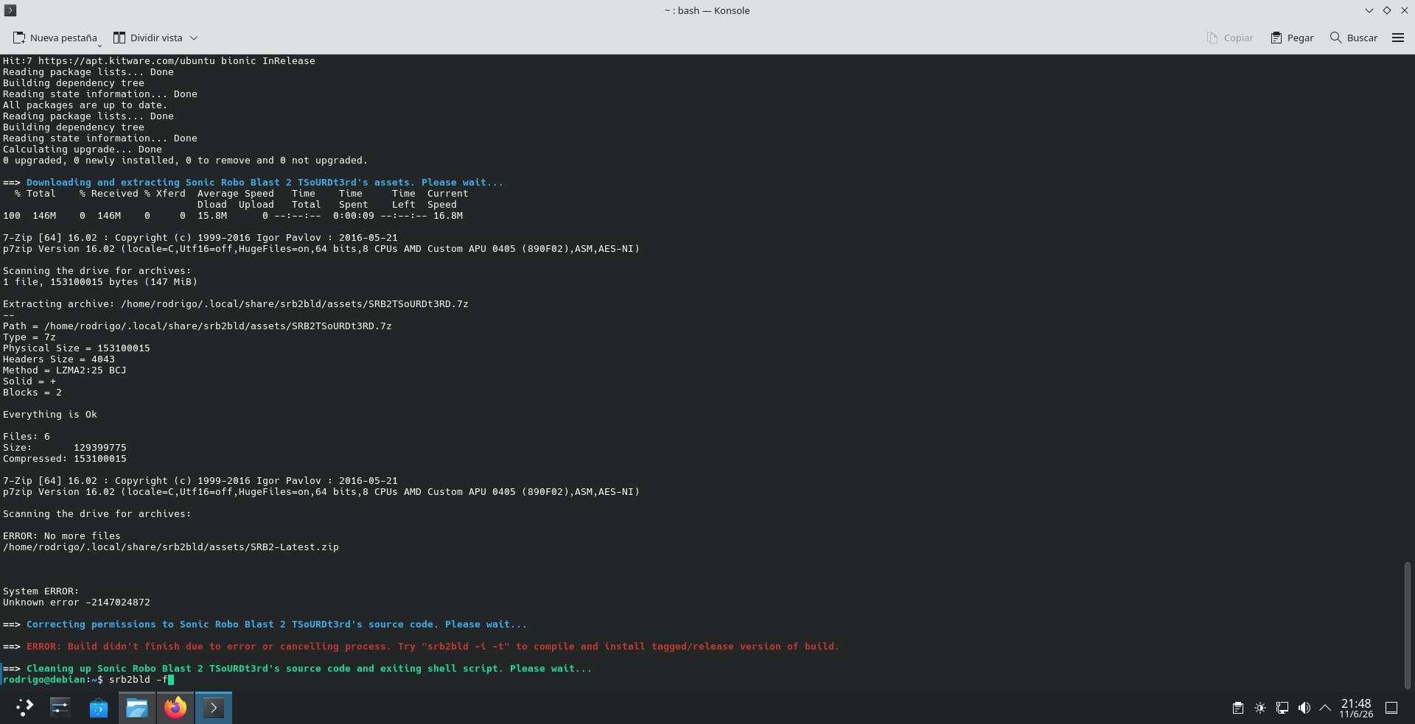Click the text 'Everything is Ok'
This screenshot has width=1415, height=724.
[x=50, y=415]
